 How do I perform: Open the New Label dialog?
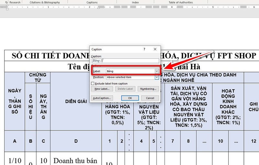(102, 89)
